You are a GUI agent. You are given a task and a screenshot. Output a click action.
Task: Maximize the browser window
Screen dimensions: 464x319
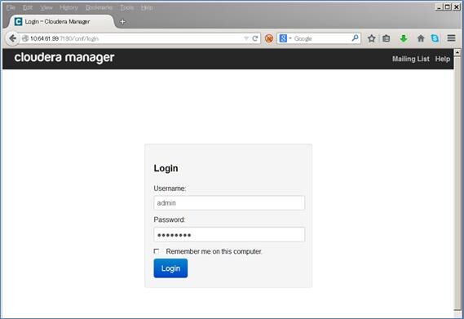click(448, 7)
